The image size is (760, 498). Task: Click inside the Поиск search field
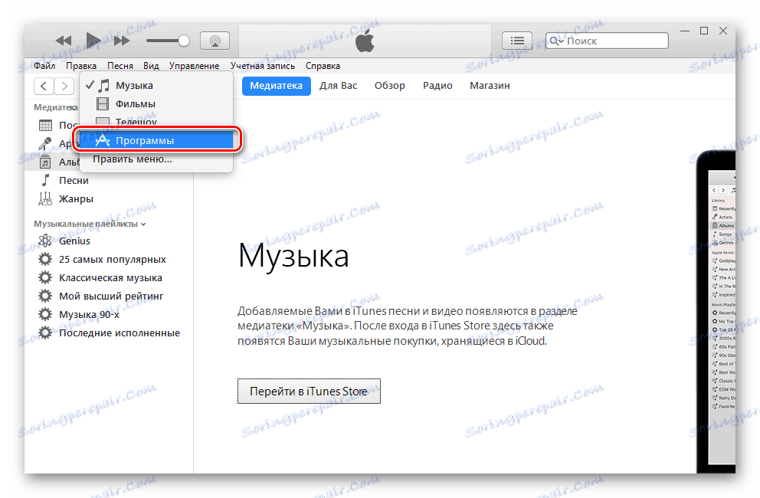click(x=613, y=40)
